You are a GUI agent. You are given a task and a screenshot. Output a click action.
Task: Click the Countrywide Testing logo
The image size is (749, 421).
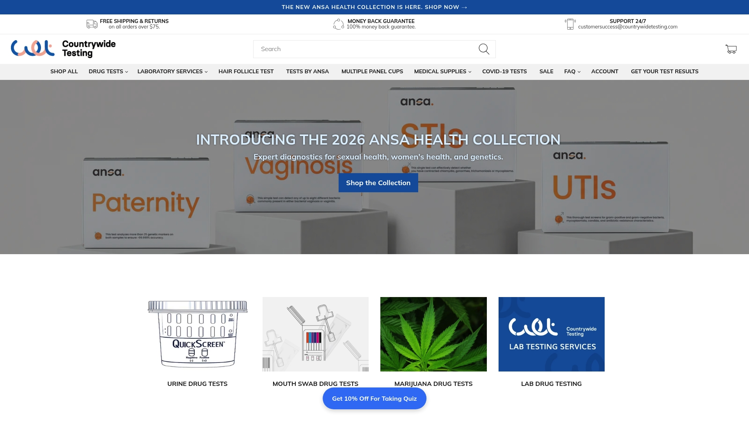pos(63,49)
